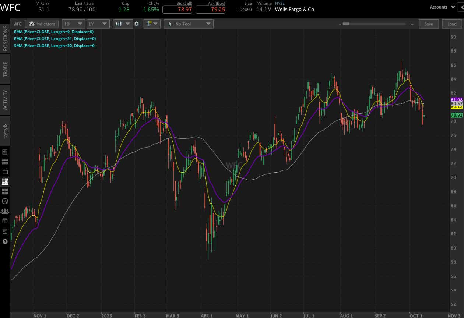Toggle the highlighted chart icon in sidebar
The image size is (464, 318).
5,181
